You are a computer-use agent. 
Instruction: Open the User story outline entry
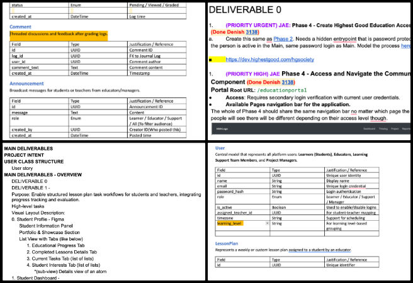[22, 168]
